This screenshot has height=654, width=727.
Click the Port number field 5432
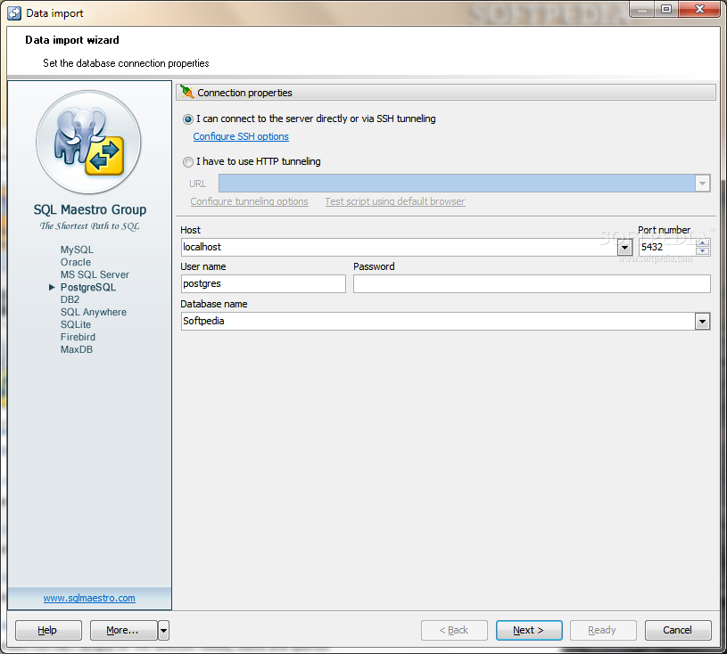click(x=666, y=248)
